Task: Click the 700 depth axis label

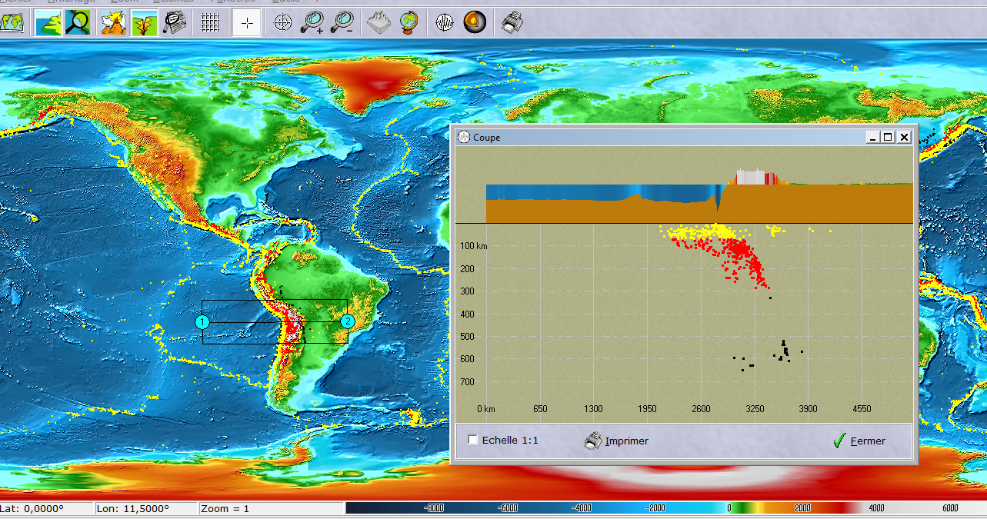Action: (467, 382)
